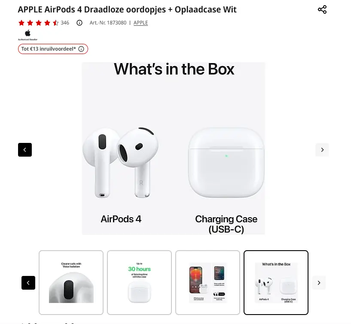Go to previous thumbnails in strip
This screenshot has width=351, height=324.
(x=28, y=283)
